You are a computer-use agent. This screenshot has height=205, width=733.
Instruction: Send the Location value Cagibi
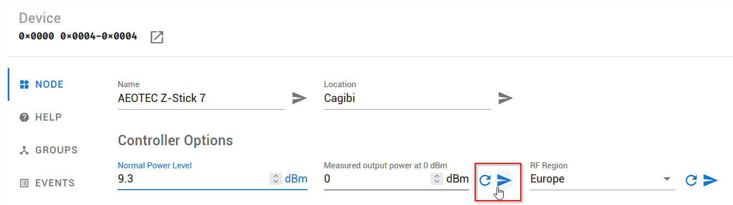(x=505, y=98)
